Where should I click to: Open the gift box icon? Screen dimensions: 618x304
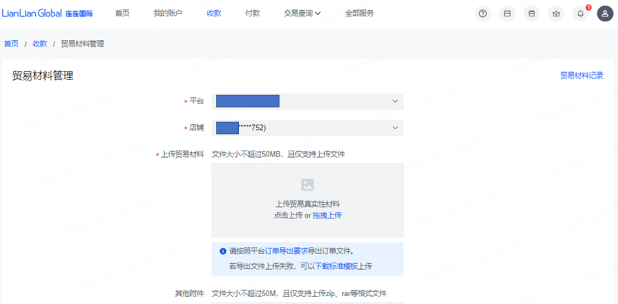point(532,14)
